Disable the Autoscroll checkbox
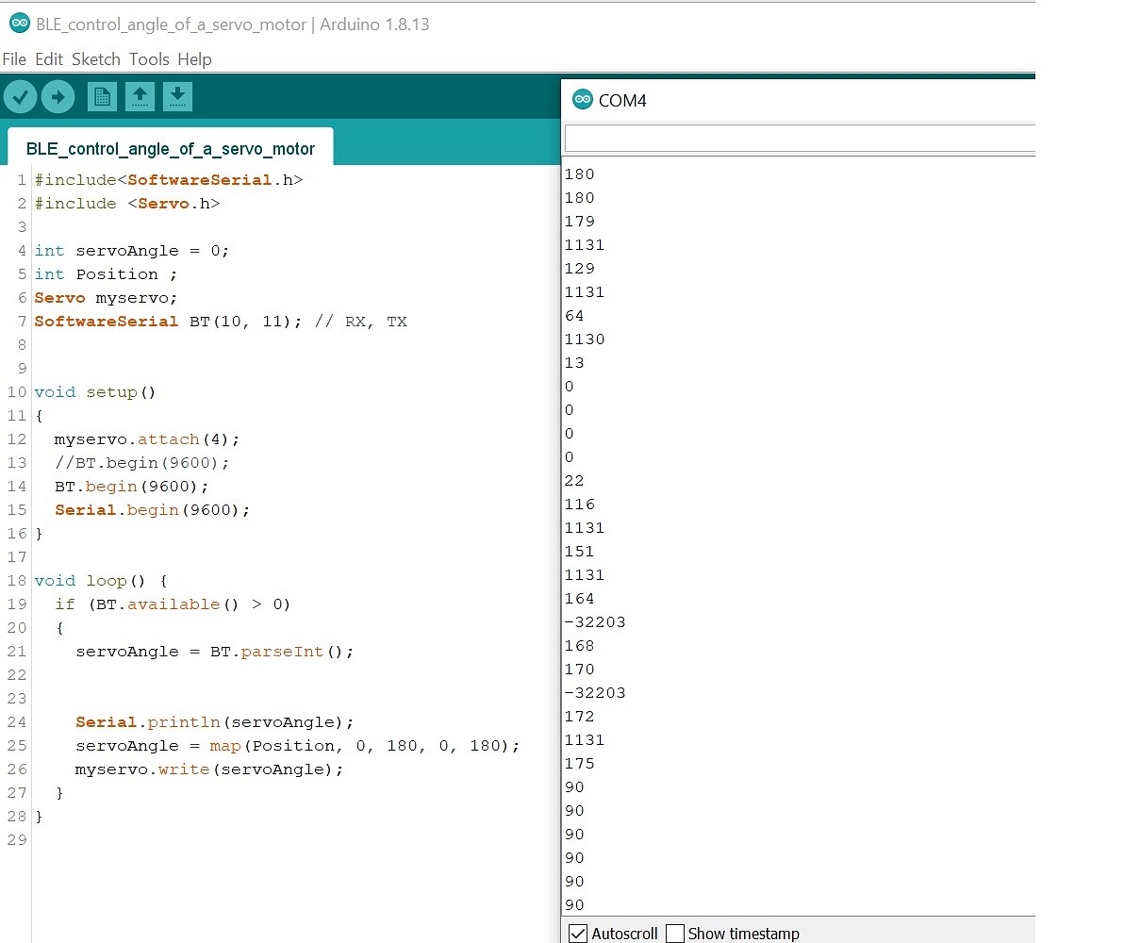The width and height of the screenshot is (1141, 943). click(x=577, y=934)
